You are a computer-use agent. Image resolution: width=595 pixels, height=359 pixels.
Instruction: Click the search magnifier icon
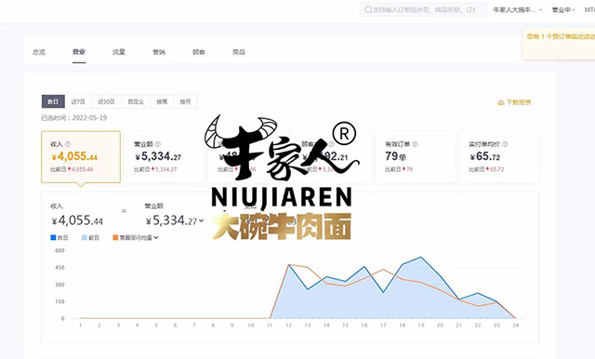(368, 10)
